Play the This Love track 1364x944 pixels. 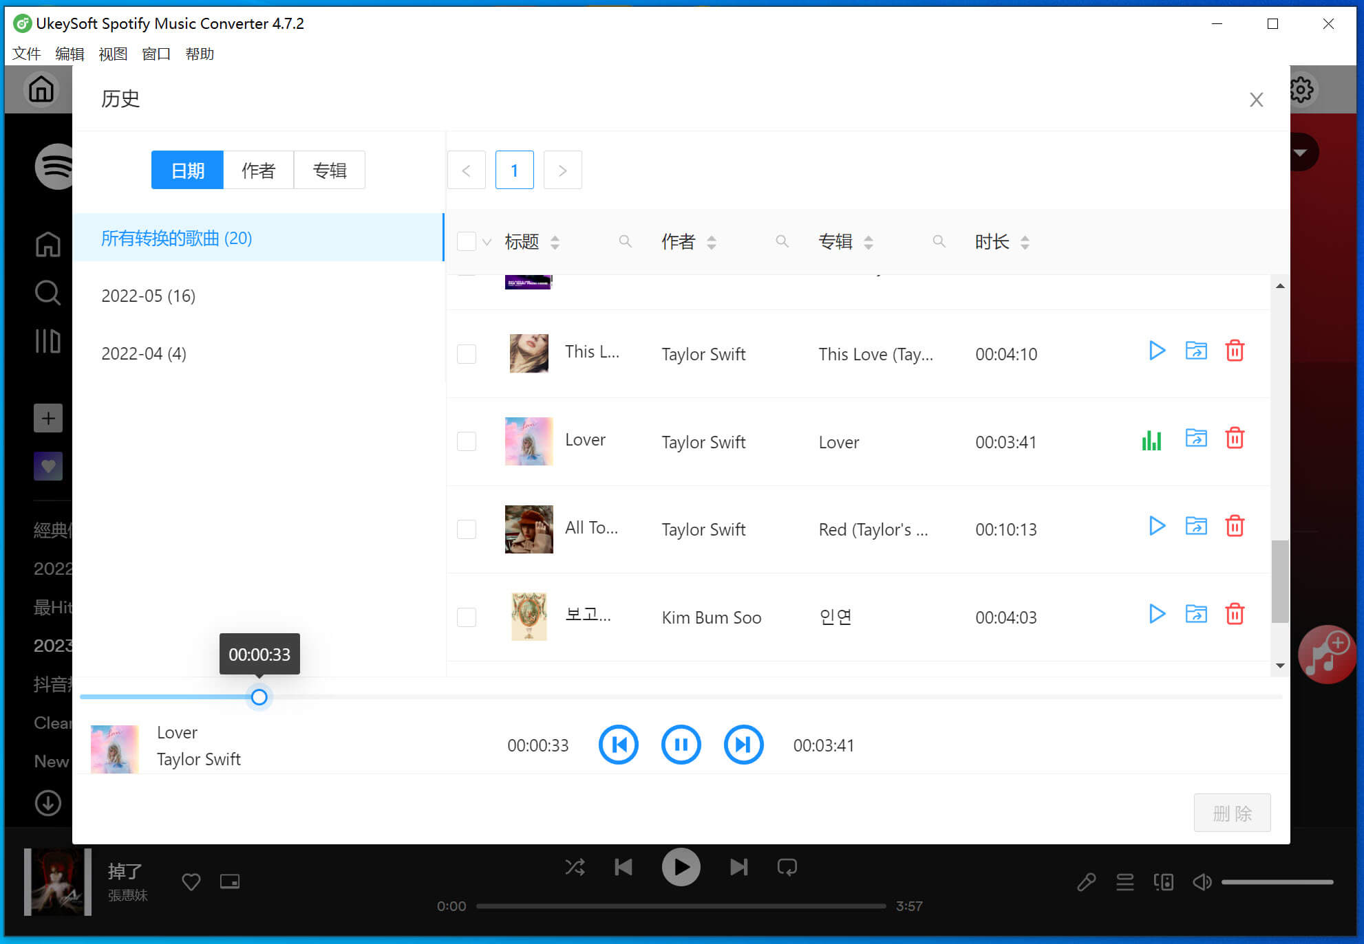1157,351
